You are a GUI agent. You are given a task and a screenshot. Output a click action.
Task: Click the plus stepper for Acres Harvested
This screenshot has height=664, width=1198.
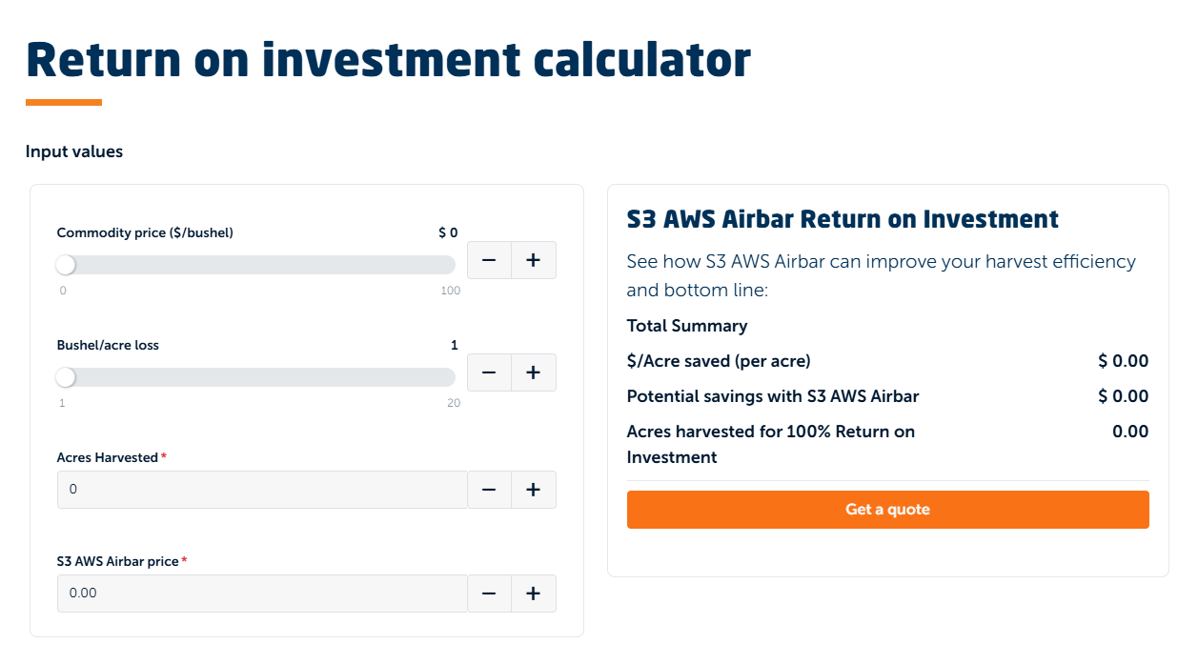(x=534, y=490)
